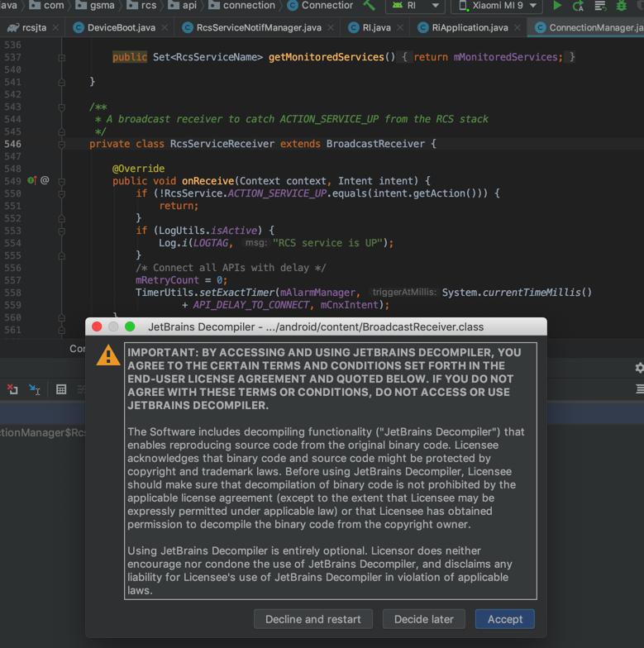
Task: Collapse the LogUtils if block at line 553
Action: tap(61, 231)
